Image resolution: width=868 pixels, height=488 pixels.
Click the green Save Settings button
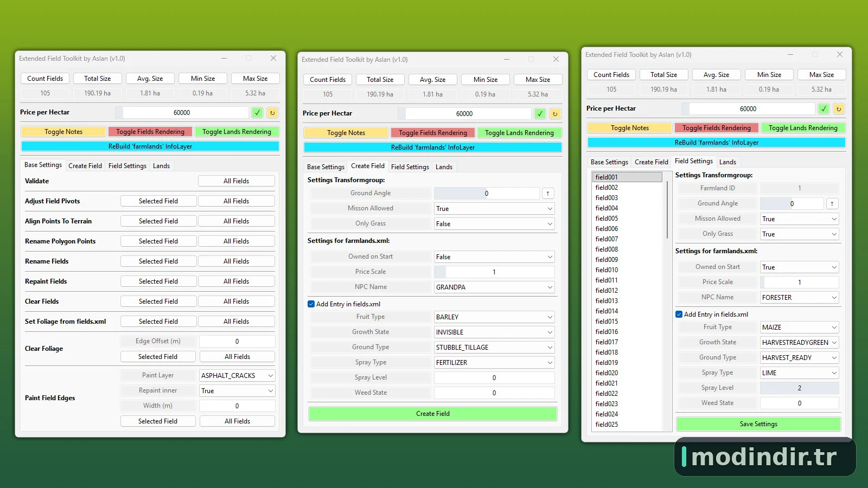click(x=758, y=424)
